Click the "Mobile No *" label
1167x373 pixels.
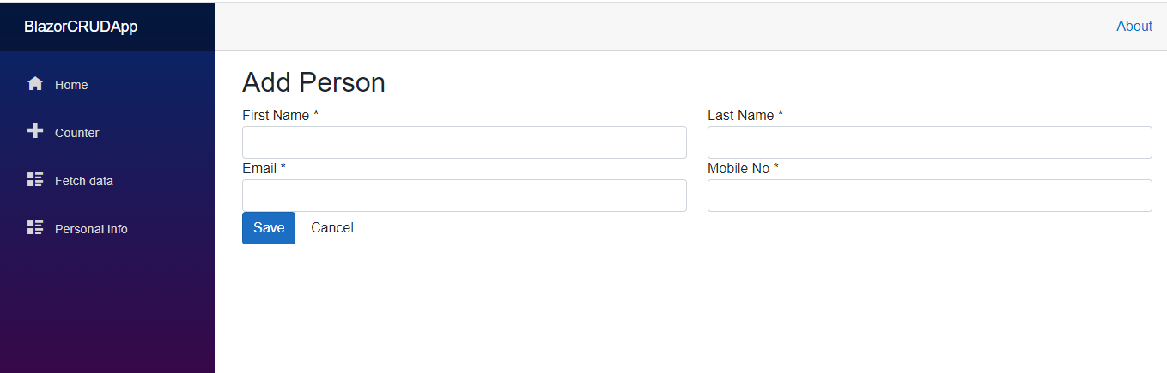(x=743, y=169)
